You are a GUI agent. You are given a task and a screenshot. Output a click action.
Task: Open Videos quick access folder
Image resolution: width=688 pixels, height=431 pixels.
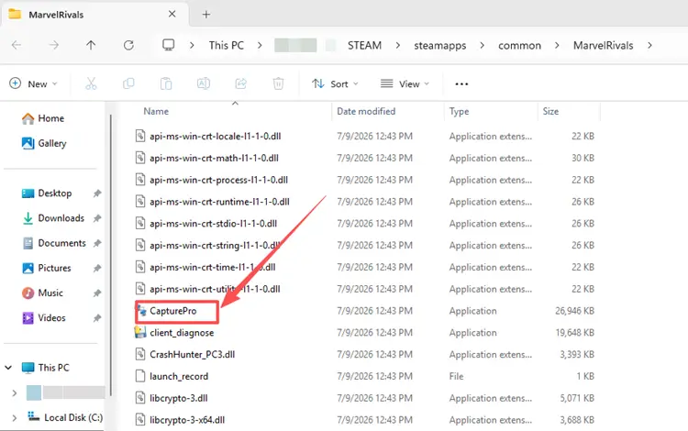(43, 318)
